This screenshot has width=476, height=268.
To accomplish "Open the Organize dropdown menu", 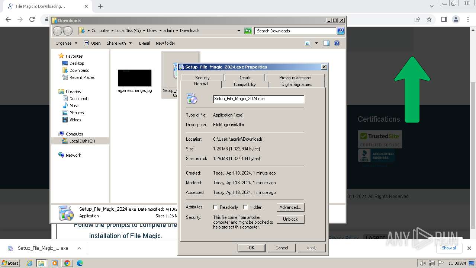I will [x=66, y=43].
